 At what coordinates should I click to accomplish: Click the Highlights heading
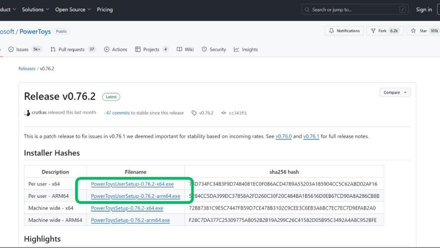point(42,239)
